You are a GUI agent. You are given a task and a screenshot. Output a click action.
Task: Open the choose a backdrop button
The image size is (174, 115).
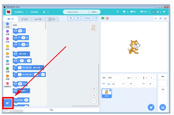163,107
